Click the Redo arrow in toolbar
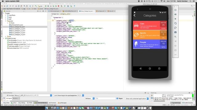 coord(13,6)
